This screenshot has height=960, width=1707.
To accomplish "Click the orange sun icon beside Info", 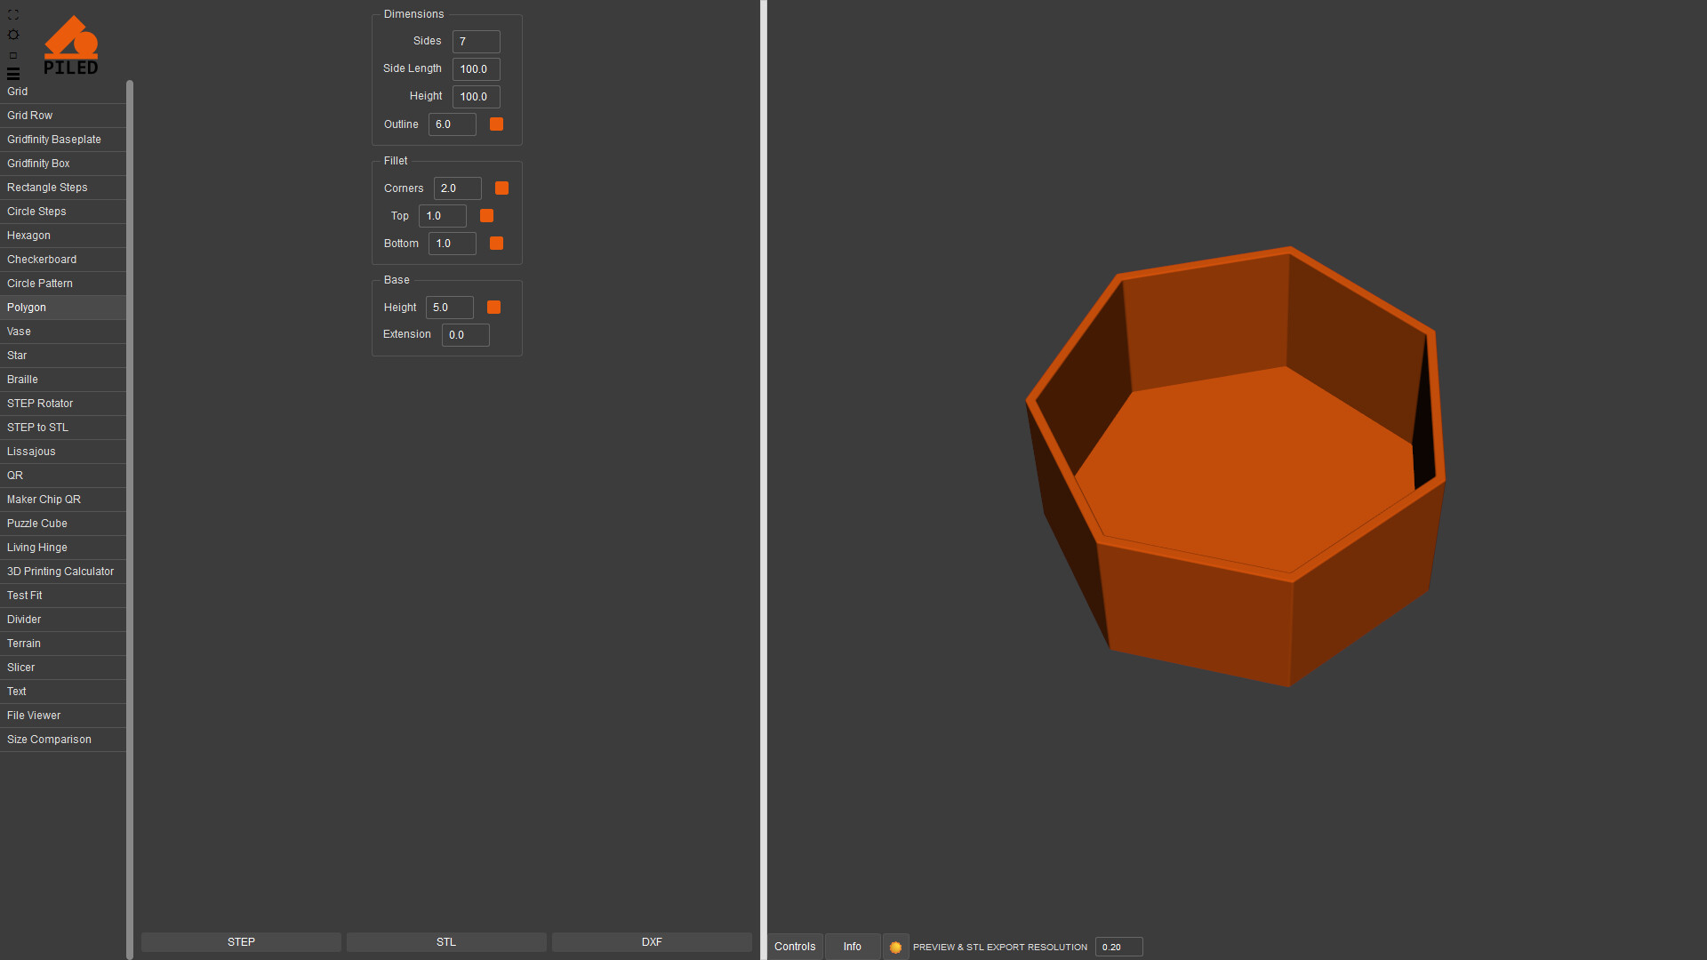I will coord(895,947).
